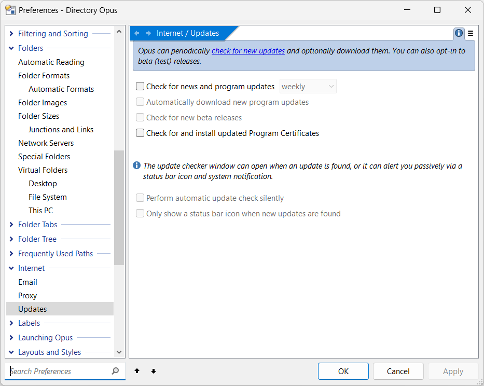The image size is (484, 386).
Task: Expand the Launching Opus category
Action: pos(11,338)
